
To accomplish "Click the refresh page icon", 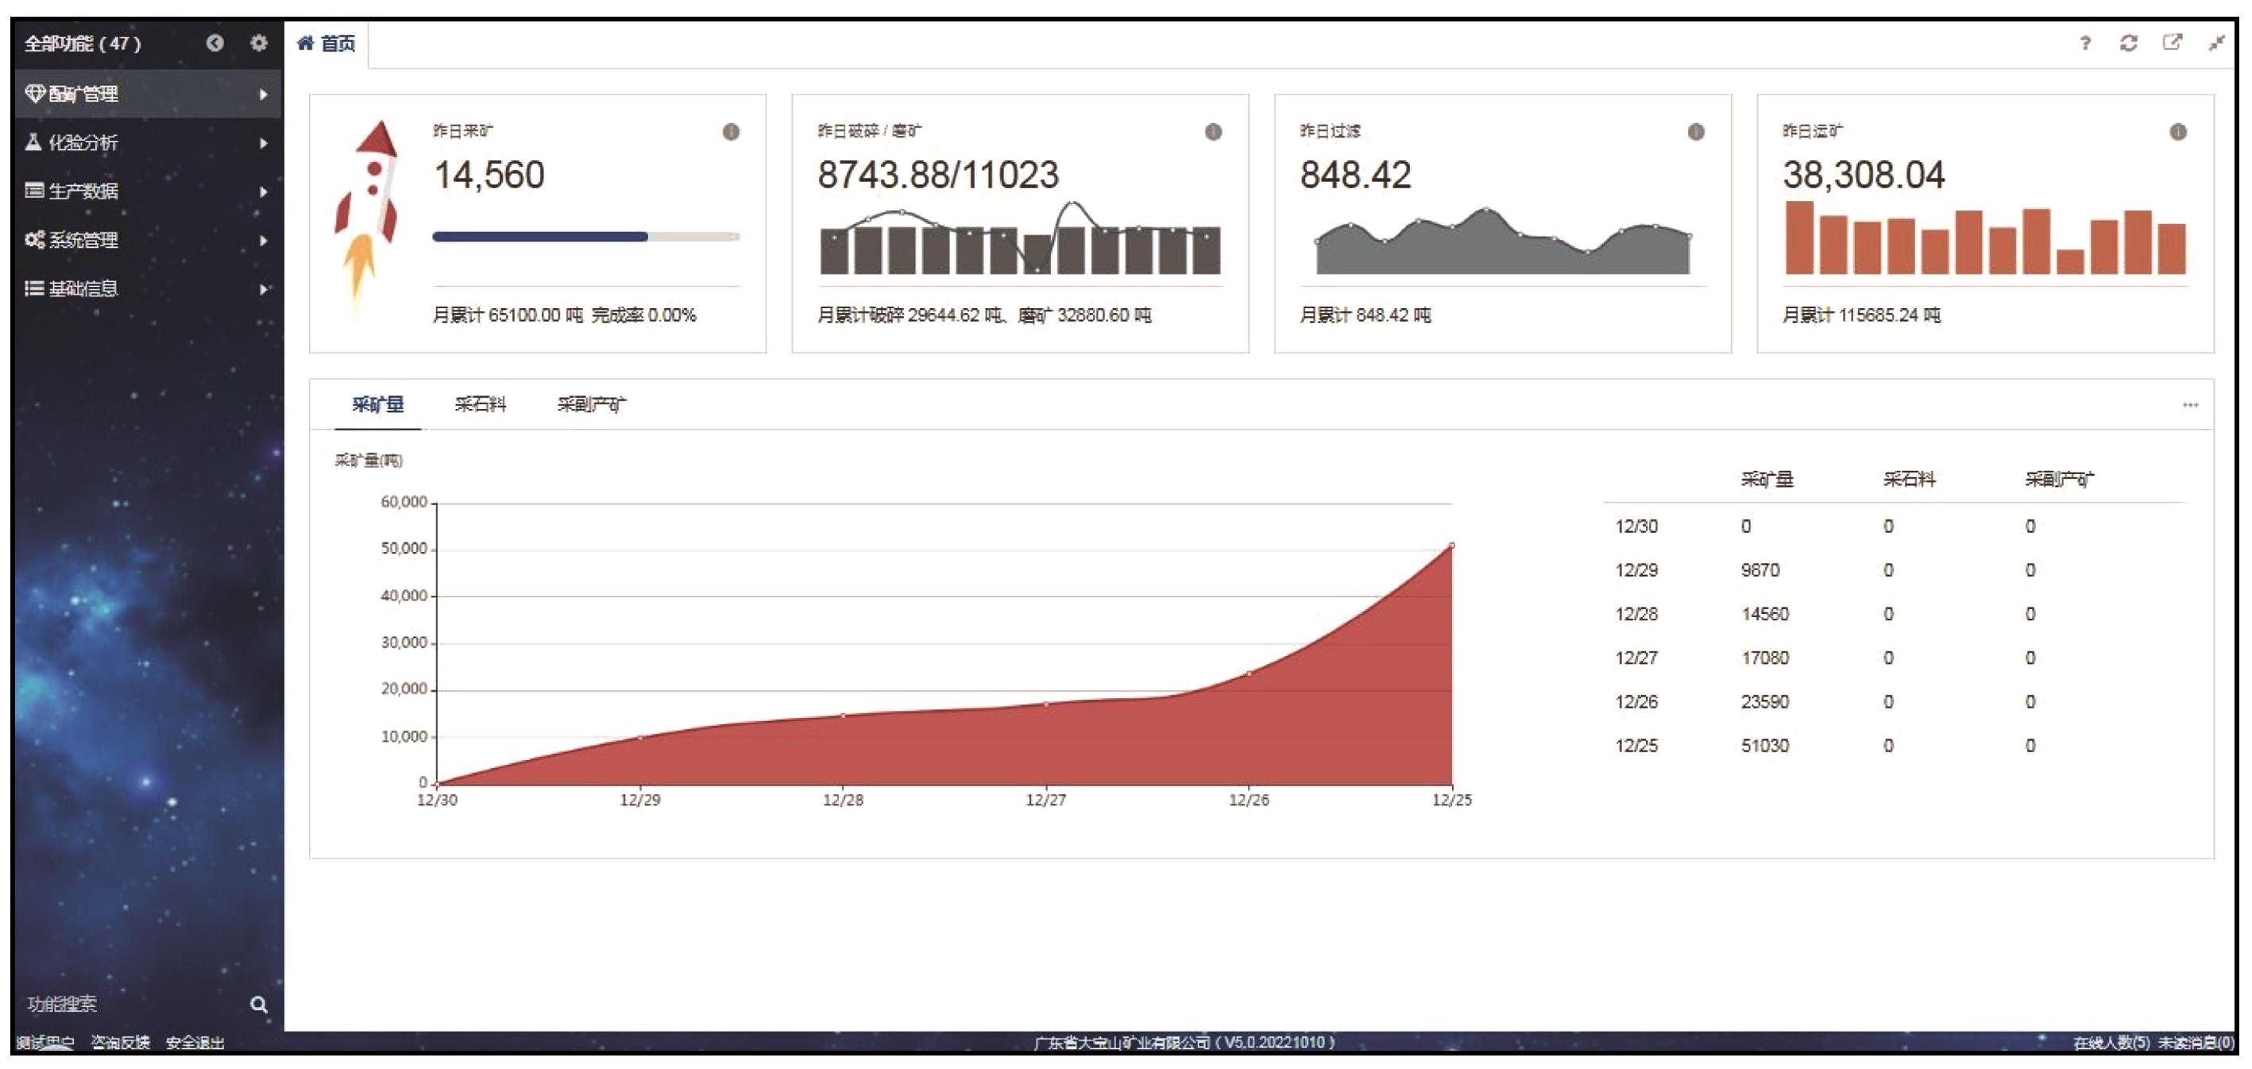I will pos(2129,43).
